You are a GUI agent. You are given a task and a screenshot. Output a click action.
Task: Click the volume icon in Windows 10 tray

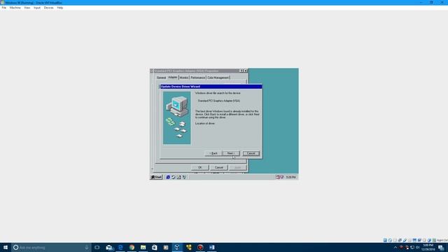point(418,247)
